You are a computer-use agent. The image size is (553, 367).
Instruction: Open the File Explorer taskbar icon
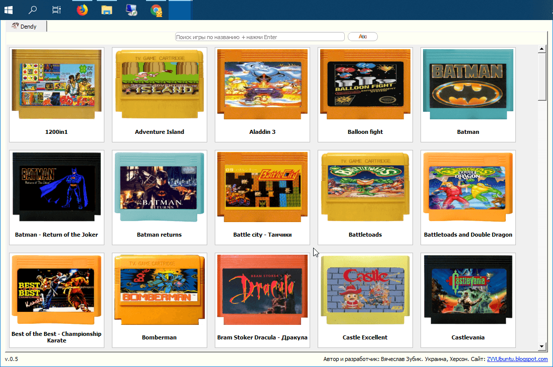point(106,10)
